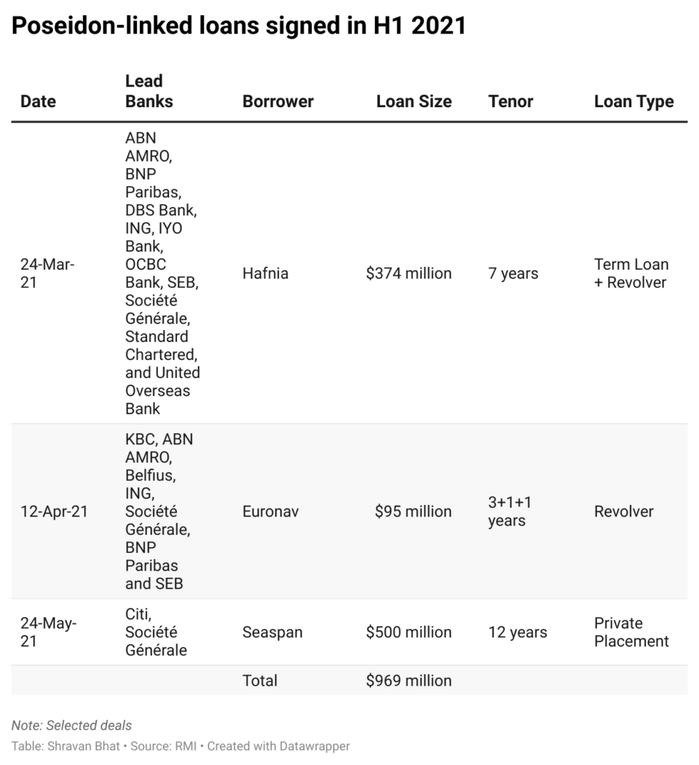Select the 'Note: Selected deals' footnote
Viewport: 699px width, 765px height.
pos(71,725)
